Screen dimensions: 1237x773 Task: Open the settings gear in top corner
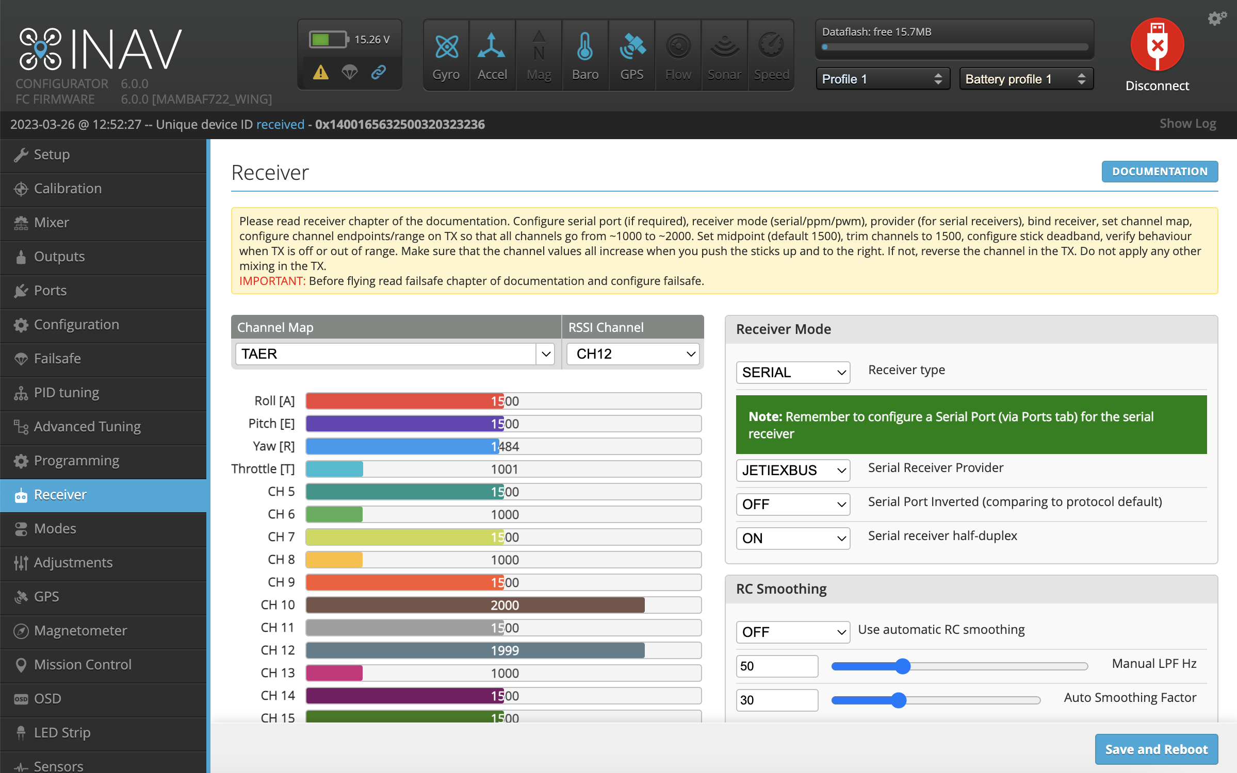(1217, 19)
